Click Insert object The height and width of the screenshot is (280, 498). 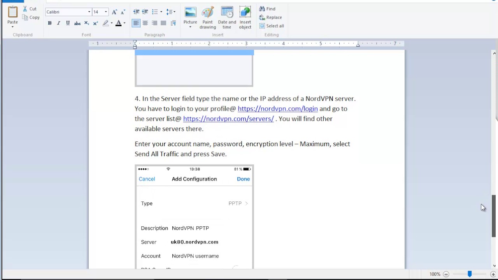245,17
